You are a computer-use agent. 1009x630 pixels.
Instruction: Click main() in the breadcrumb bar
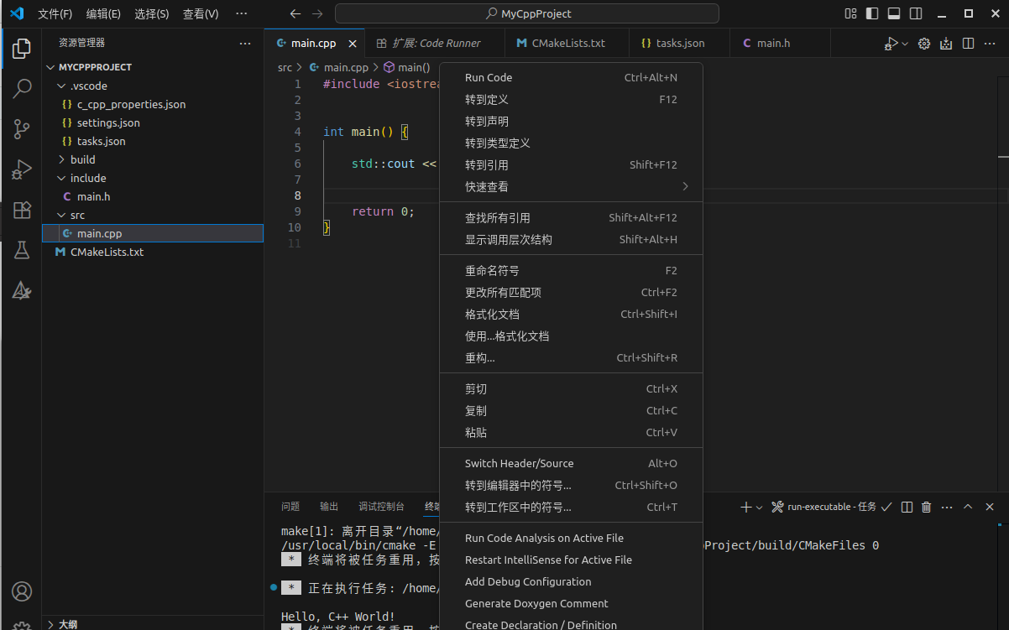click(413, 67)
